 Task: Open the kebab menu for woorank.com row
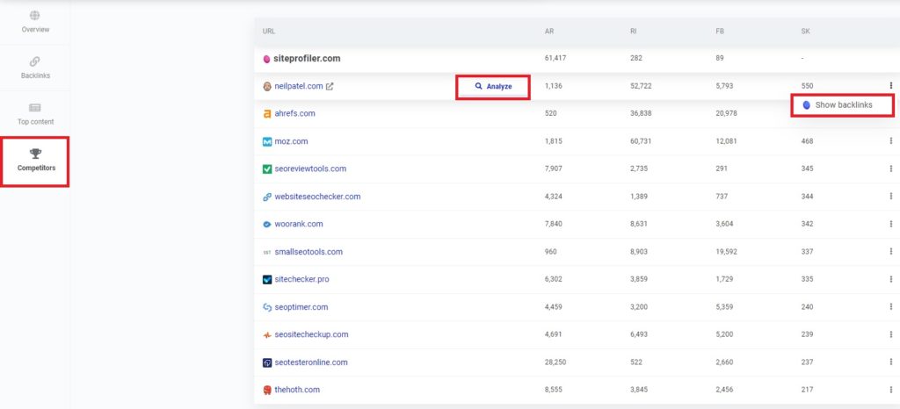pyautogui.click(x=891, y=224)
